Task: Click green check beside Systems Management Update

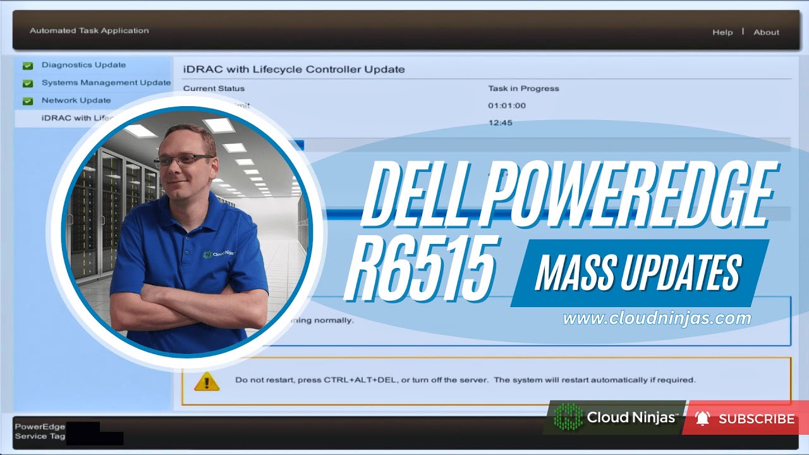Action: (28, 83)
